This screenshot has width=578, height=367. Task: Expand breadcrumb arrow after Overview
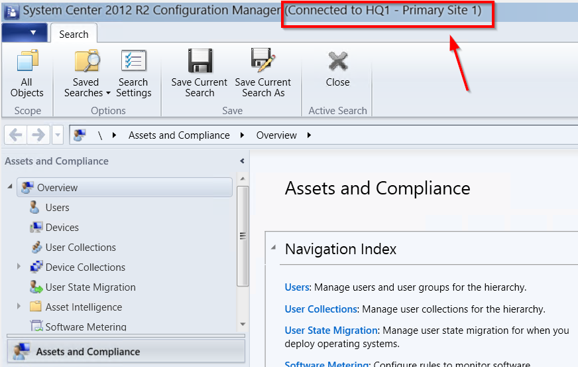click(x=309, y=135)
